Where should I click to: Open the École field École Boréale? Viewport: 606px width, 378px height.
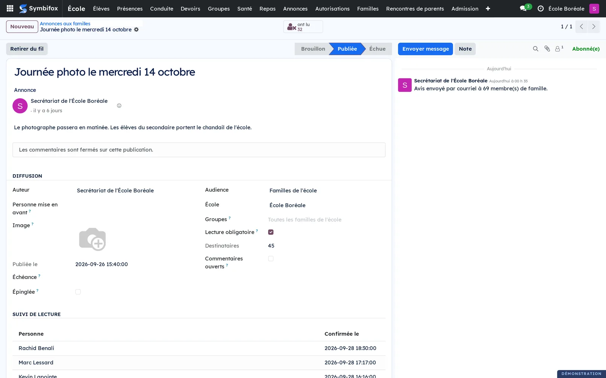click(x=326, y=205)
